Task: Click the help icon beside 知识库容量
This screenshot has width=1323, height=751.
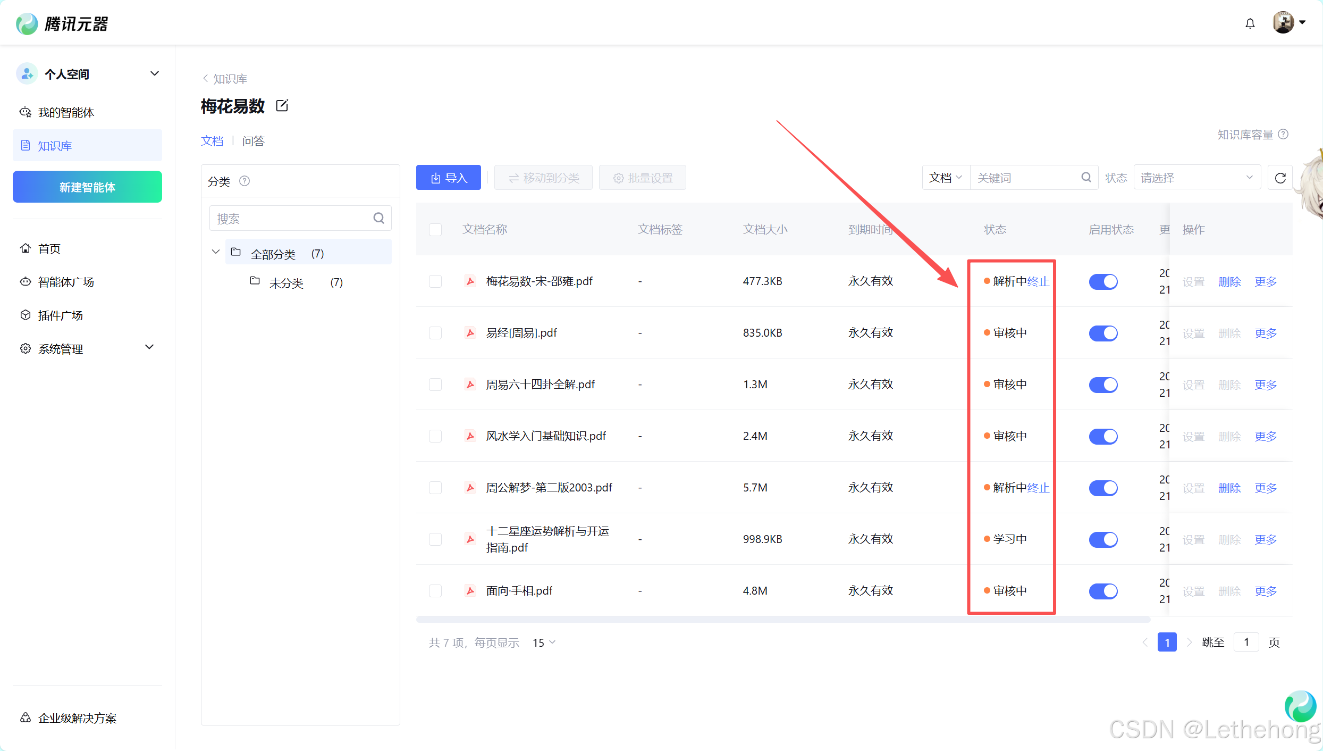Action: click(x=1283, y=134)
